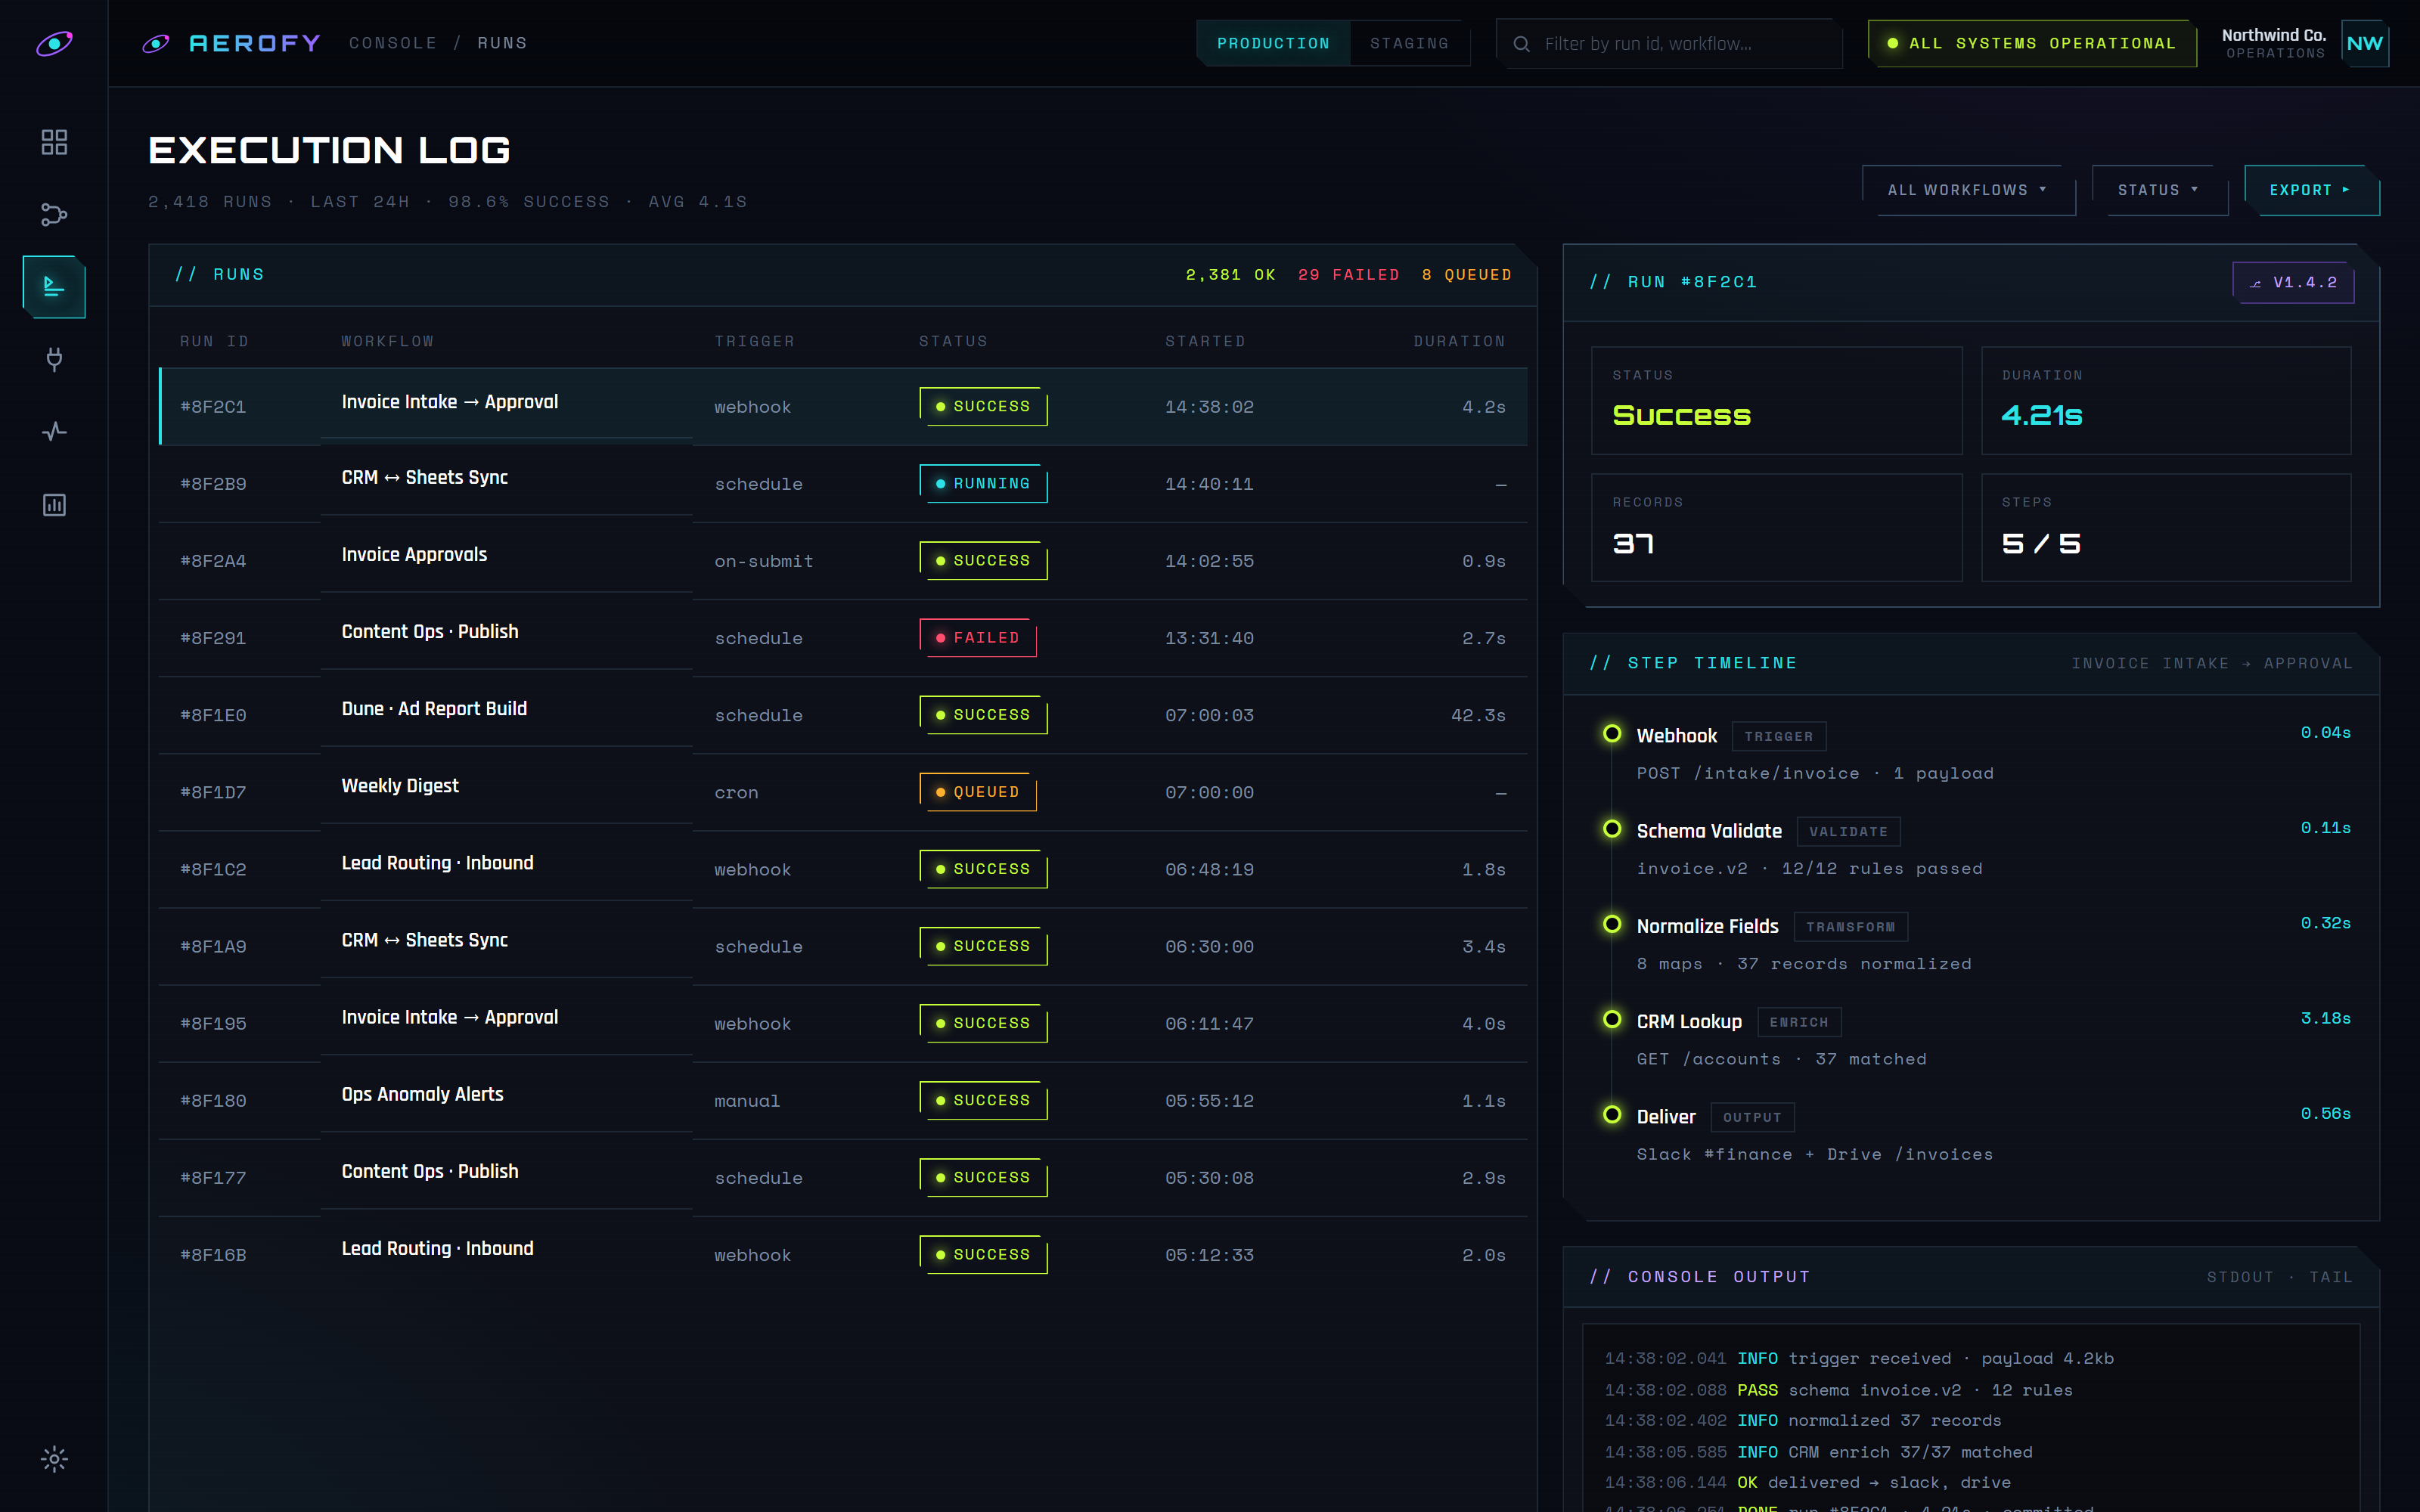Click the Console breadcrumb link
Viewport: 2420px width, 1512px height.
[393, 43]
